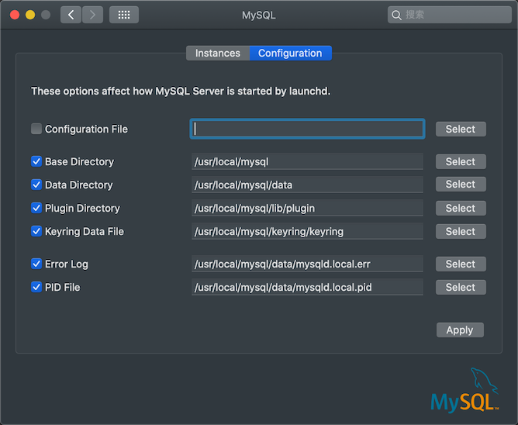Uncheck the PID File option
518x425 pixels.
(36, 287)
